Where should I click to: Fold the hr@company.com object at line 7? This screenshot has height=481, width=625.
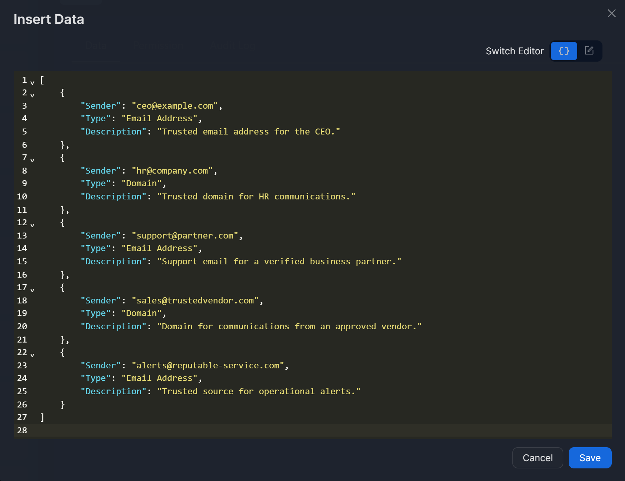(32, 160)
